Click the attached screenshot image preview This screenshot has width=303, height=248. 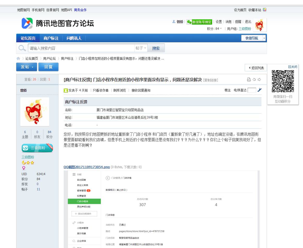point(161,209)
